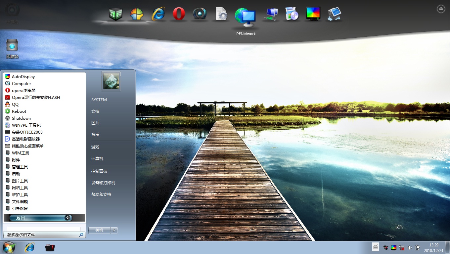Expand the arrow next to 关机

click(114, 230)
